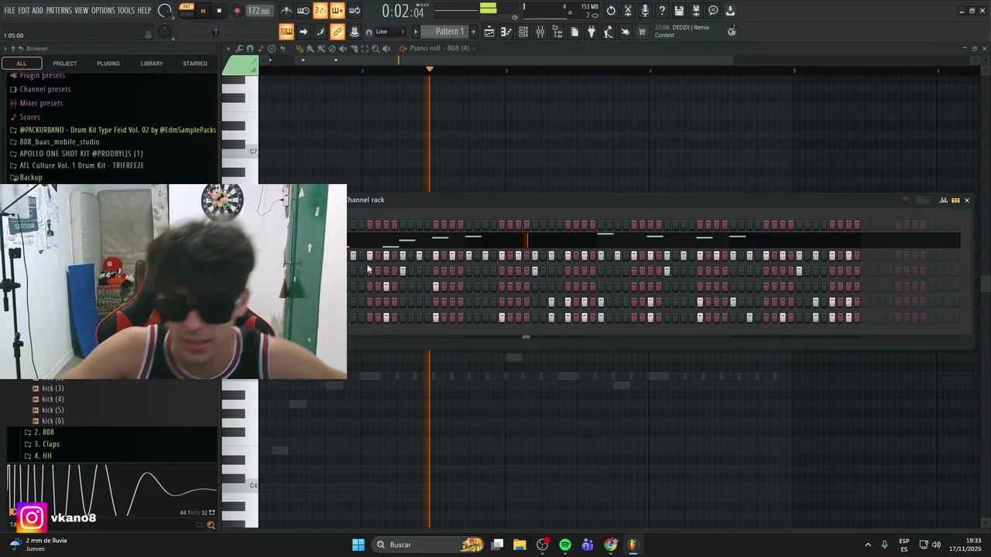Screen dimensions: 991x557
Task: Click the piano roll magnet snap icon
Action: 249,49
